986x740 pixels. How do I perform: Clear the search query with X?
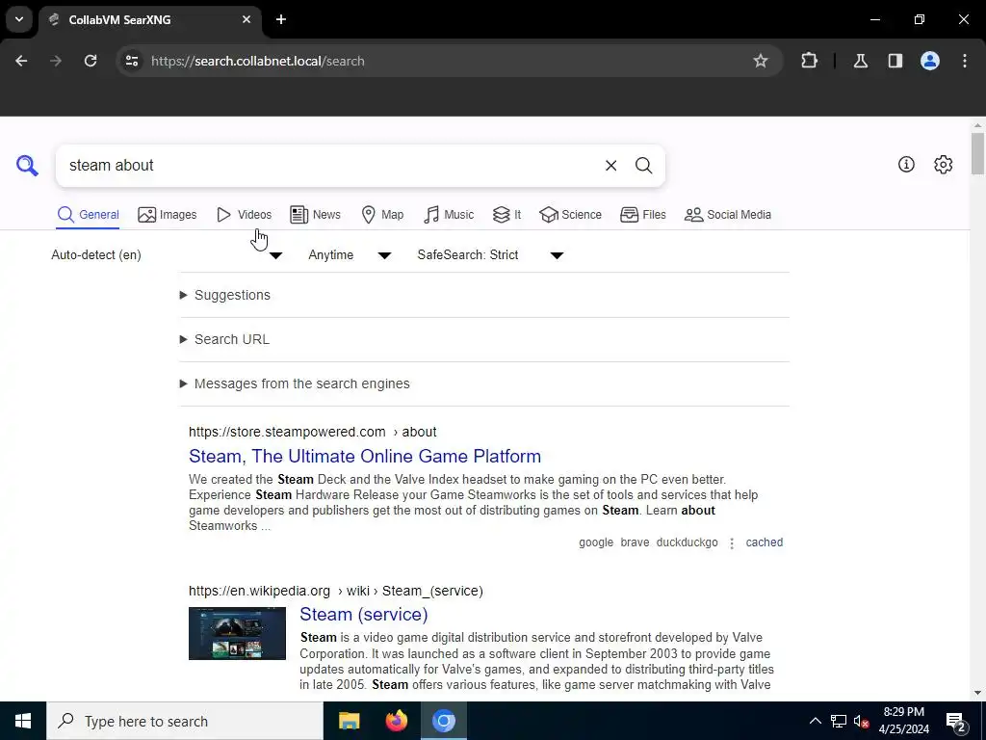click(610, 166)
